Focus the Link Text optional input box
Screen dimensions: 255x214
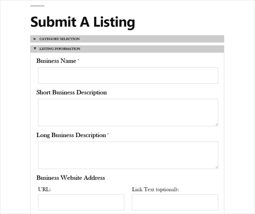tap(175, 202)
